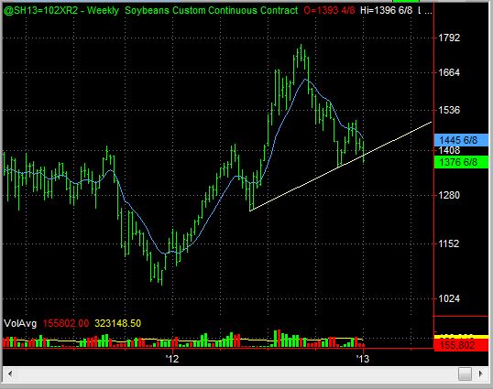
Task: Click the price axis label '1792'
Action: (x=449, y=38)
